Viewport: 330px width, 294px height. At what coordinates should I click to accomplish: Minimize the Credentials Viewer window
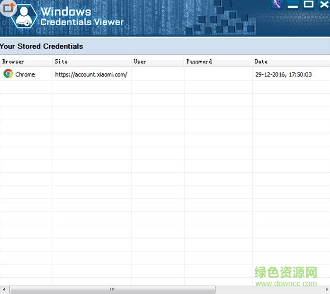(x=293, y=4)
